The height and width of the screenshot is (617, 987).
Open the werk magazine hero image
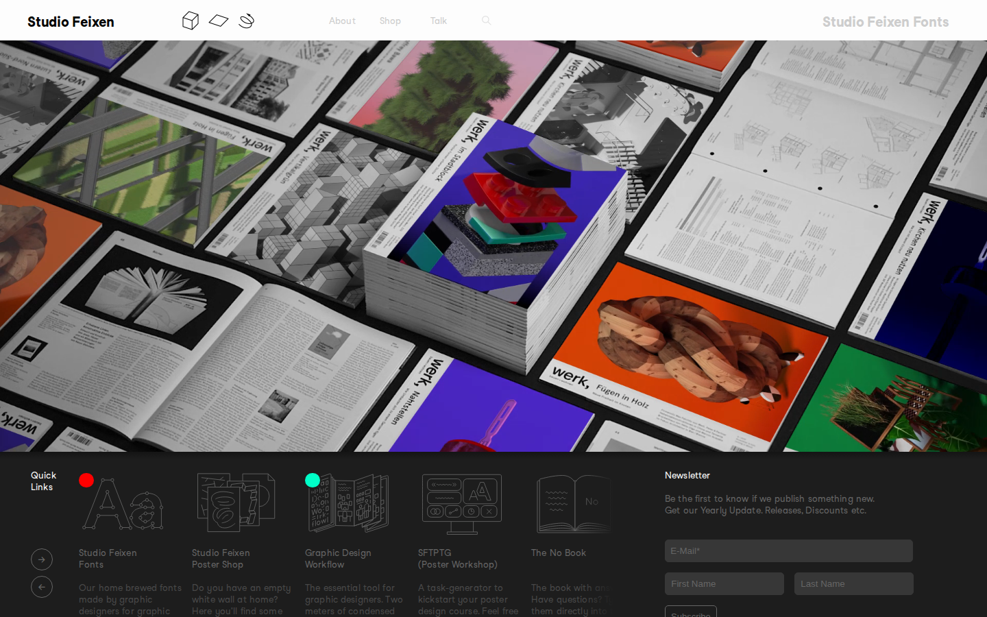[493, 245]
